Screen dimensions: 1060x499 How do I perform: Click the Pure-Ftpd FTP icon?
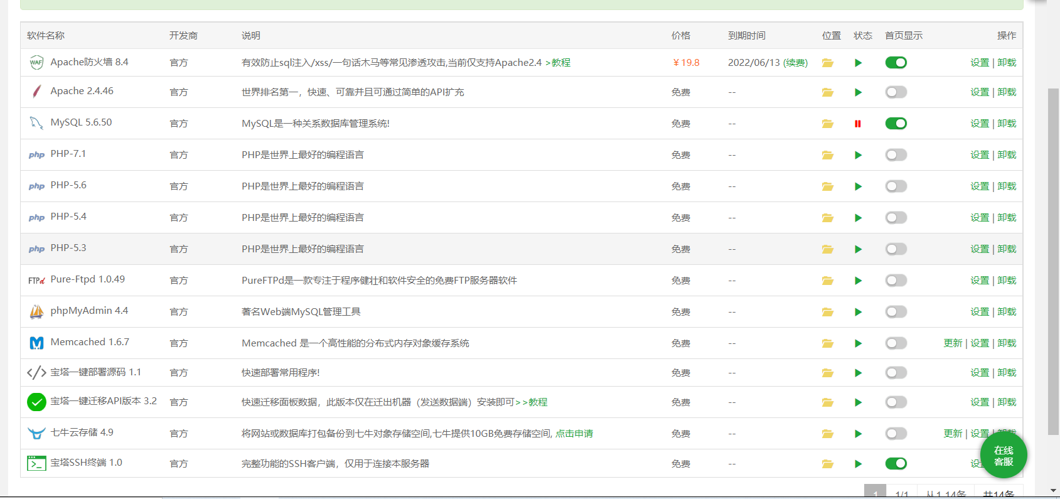(x=36, y=281)
